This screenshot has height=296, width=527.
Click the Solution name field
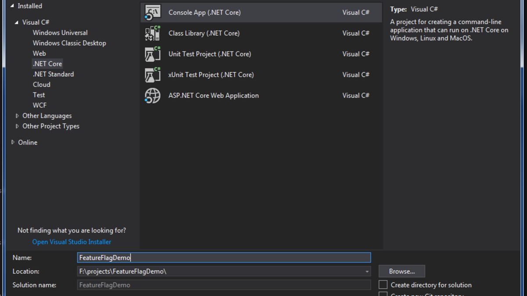(x=224, y=285)
